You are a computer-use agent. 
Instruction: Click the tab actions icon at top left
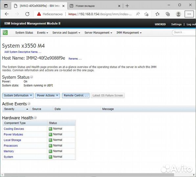tap(6, 6)
